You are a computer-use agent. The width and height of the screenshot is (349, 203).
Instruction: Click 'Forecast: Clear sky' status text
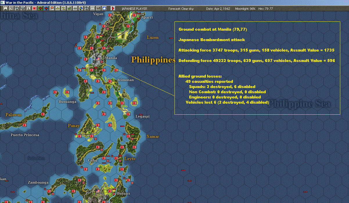coord(181,9)
